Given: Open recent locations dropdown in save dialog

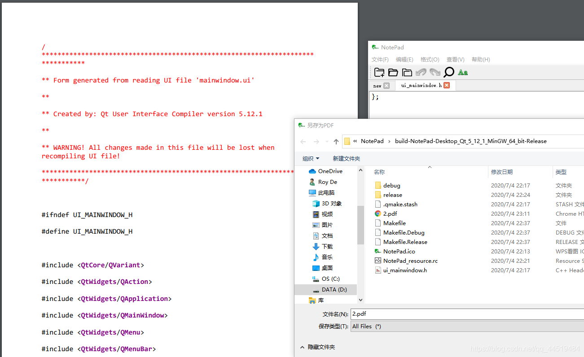Looking at the screenshot, I should pos(327,142).
